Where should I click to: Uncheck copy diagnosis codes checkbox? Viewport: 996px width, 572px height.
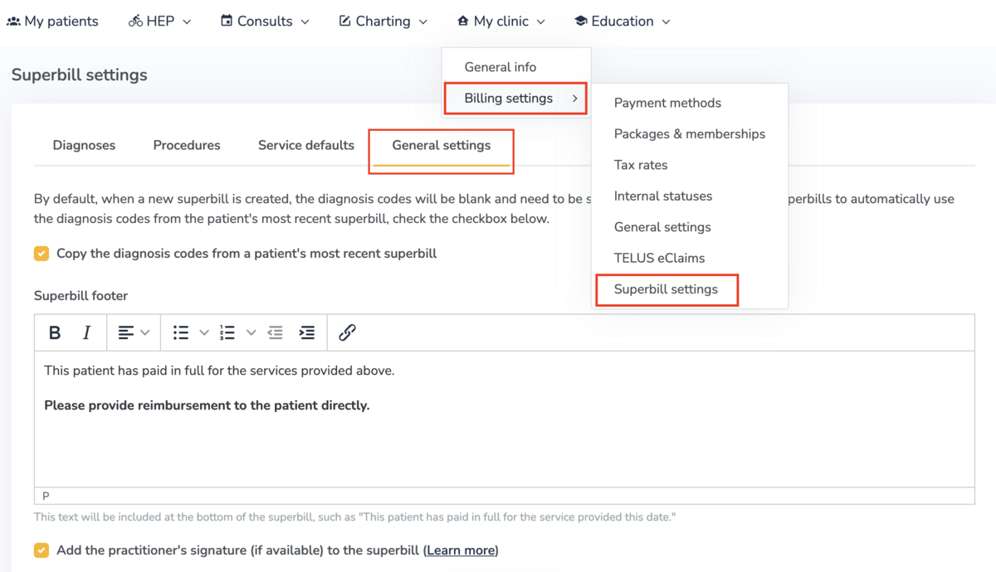pyautogui.click(x=41, y=254)
